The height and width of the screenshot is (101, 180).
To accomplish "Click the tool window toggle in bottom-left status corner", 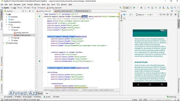I will (2, 100).
